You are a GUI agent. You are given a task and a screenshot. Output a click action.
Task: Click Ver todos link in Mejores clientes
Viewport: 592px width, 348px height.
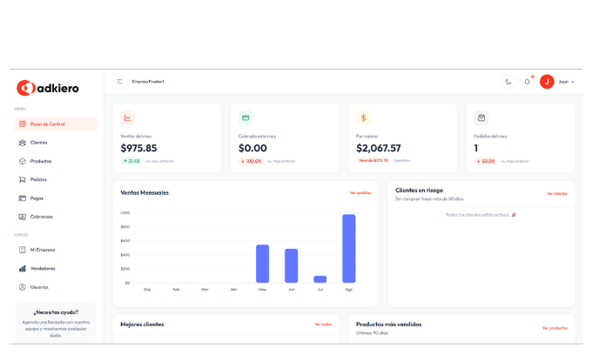(323, 324)
